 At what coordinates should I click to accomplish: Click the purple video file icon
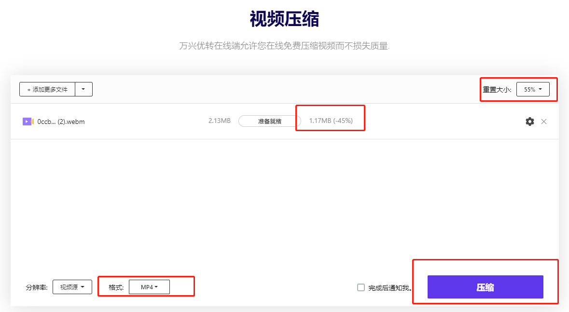pyautogui.click(x=28, y=122)
